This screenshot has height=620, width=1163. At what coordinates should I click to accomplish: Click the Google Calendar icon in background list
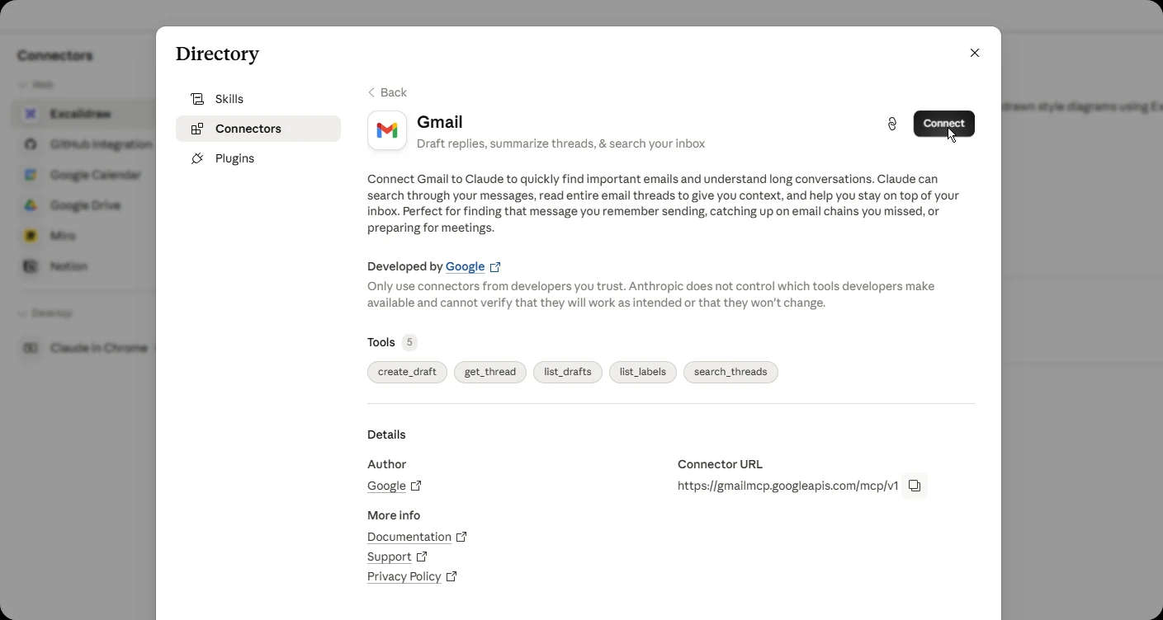[x=31, y=175]
